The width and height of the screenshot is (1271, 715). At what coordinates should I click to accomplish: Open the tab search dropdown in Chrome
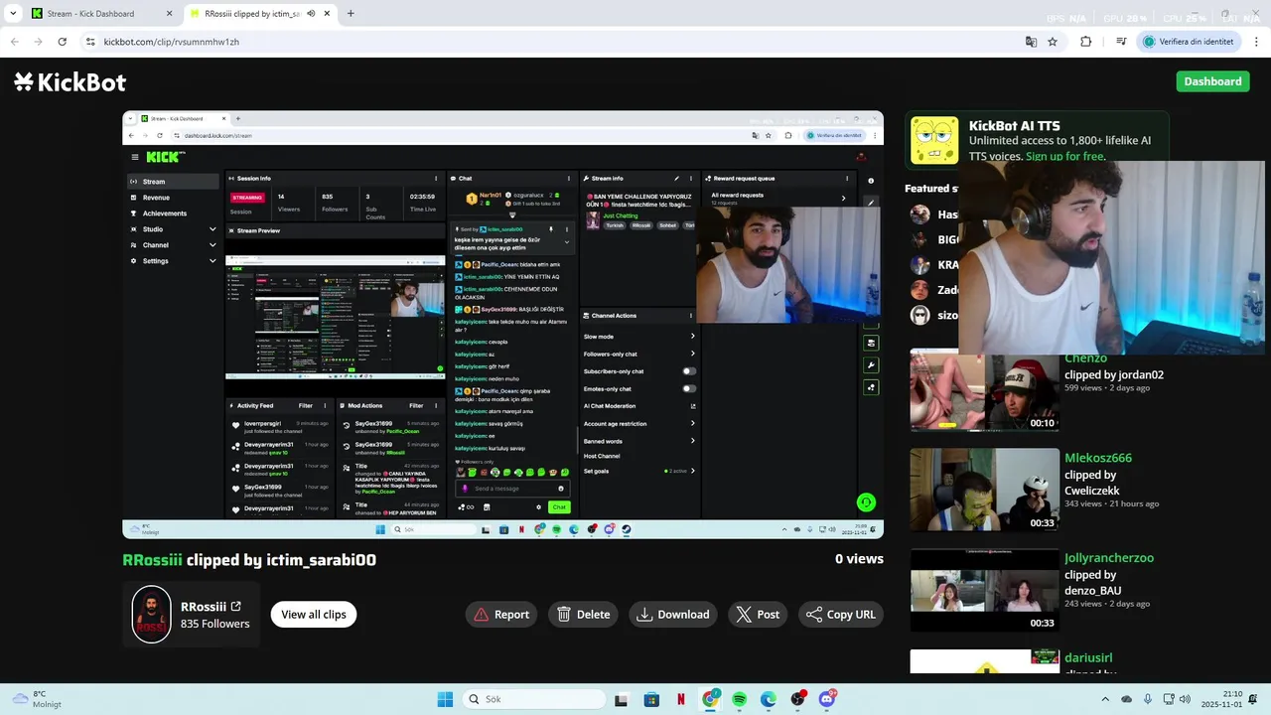pyautogui.click(x=13, y=13)
